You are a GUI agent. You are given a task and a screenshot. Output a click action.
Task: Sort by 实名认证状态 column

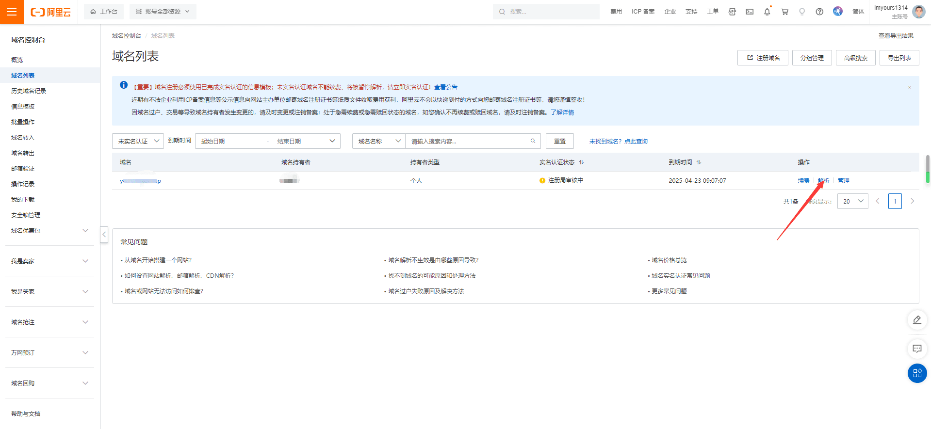click(581, 162)
